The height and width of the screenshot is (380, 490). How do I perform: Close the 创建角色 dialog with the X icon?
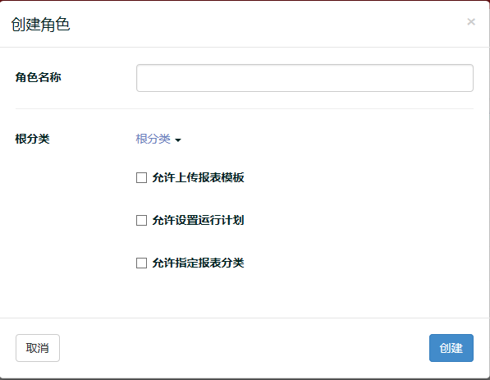pos(471,22)
